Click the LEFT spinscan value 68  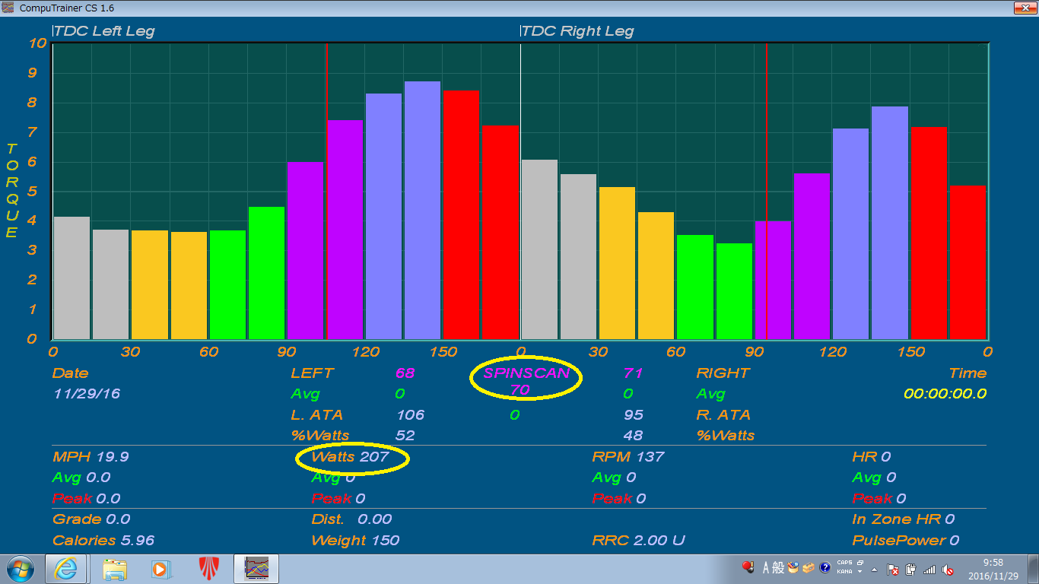pos(405,373)
